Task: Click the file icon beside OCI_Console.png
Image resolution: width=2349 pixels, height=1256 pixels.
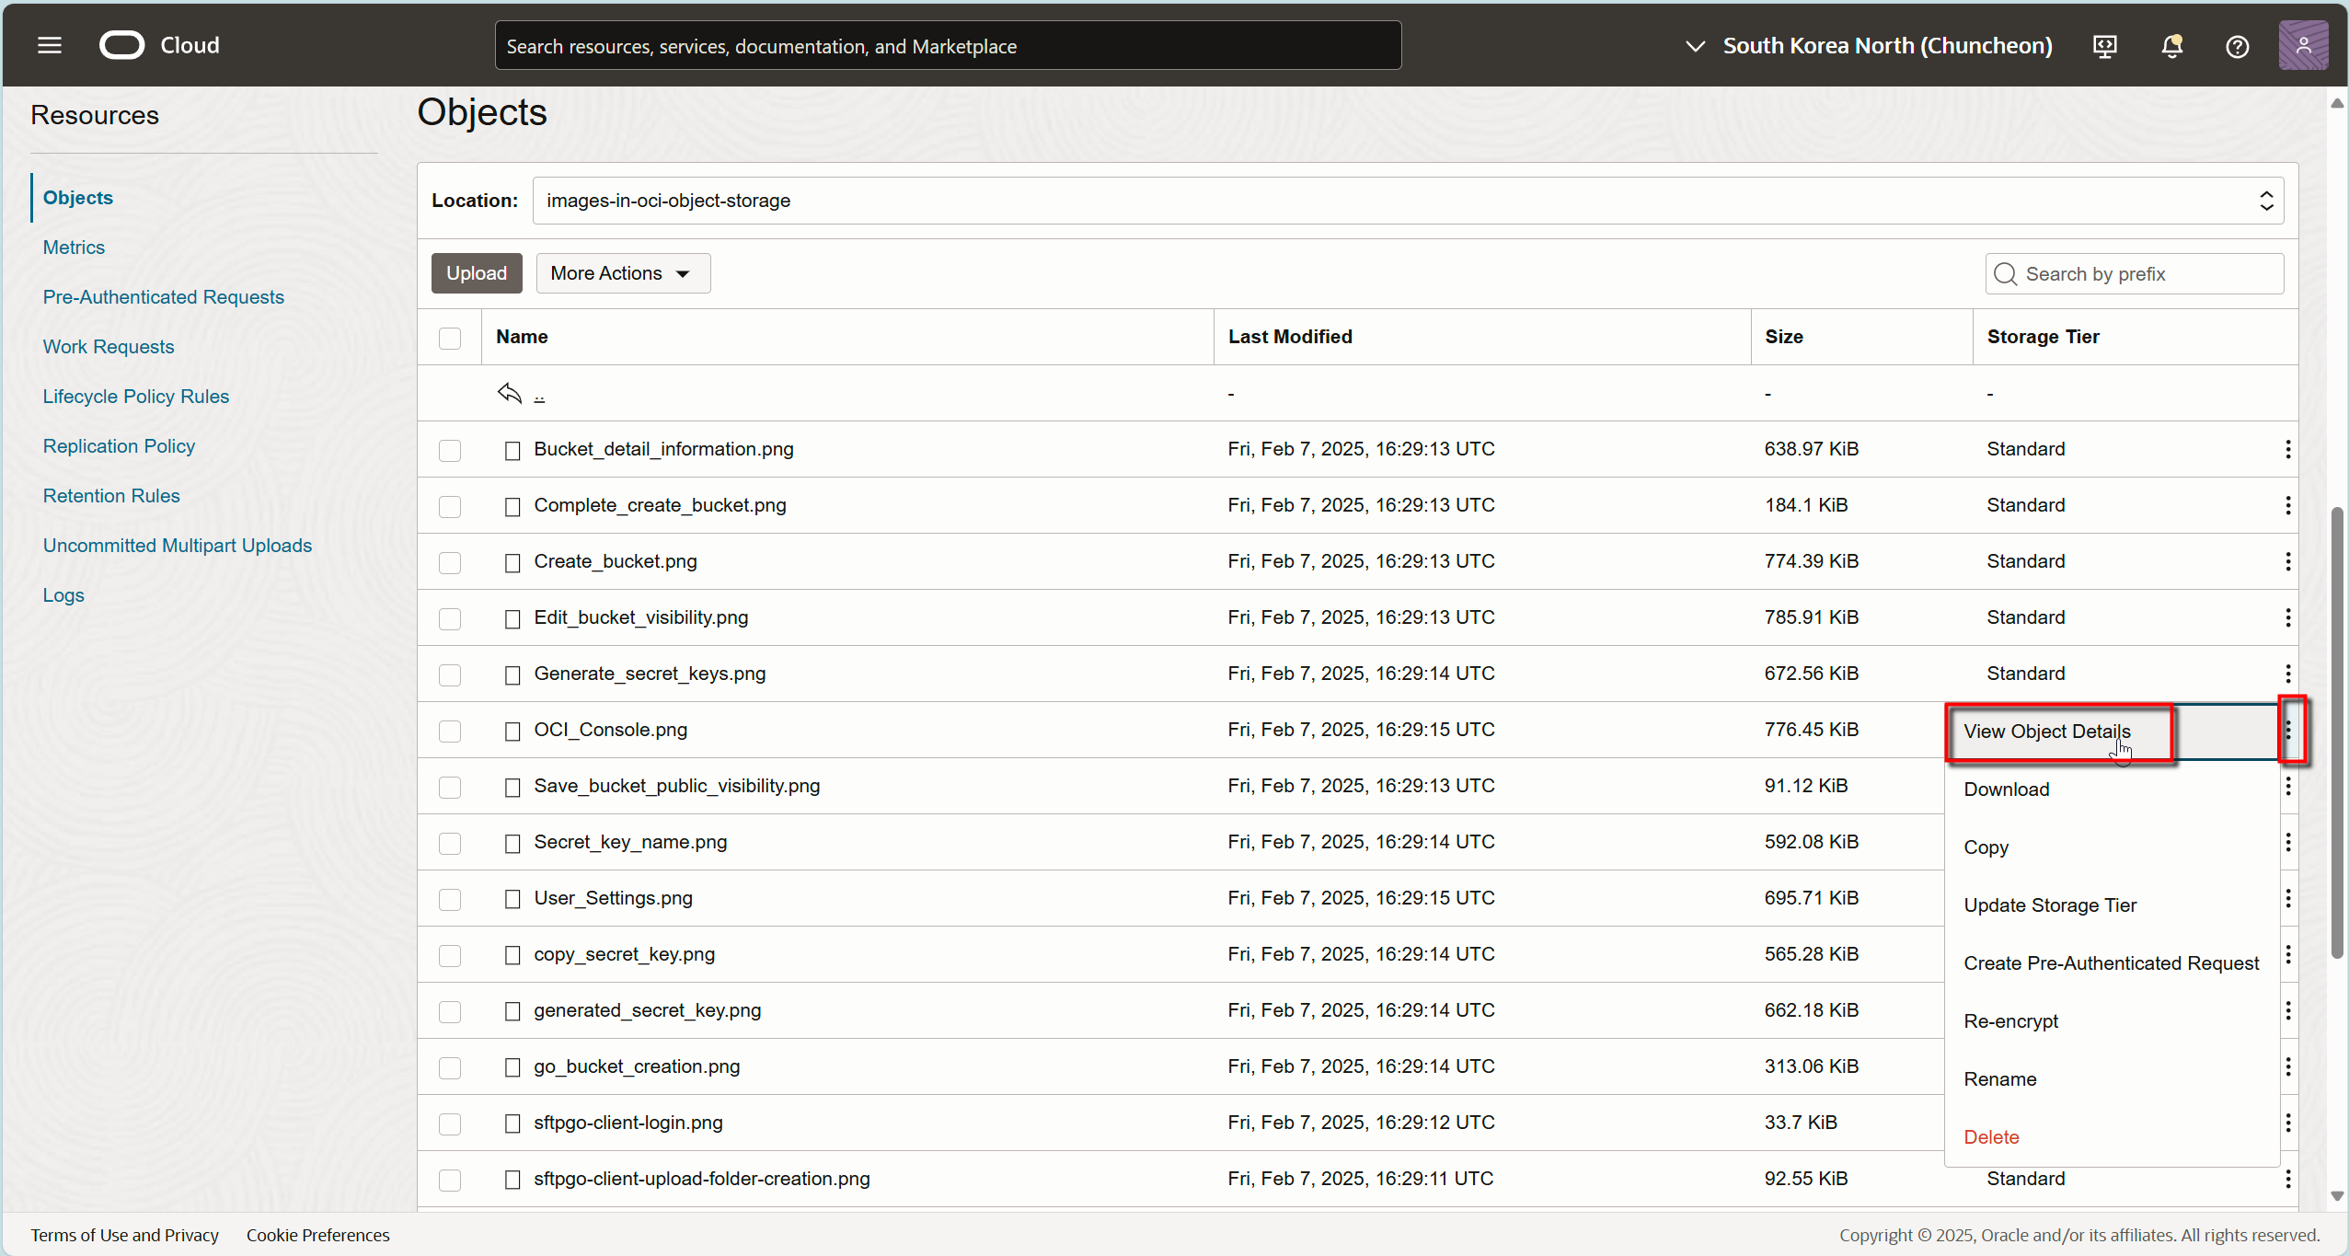Action: pos(512,731)
